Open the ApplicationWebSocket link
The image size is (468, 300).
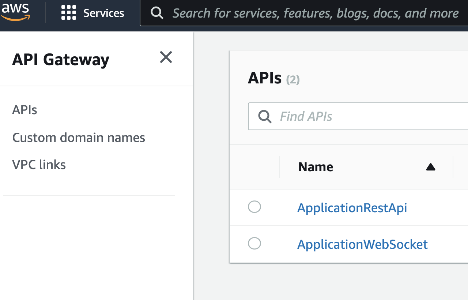[362, 244]
